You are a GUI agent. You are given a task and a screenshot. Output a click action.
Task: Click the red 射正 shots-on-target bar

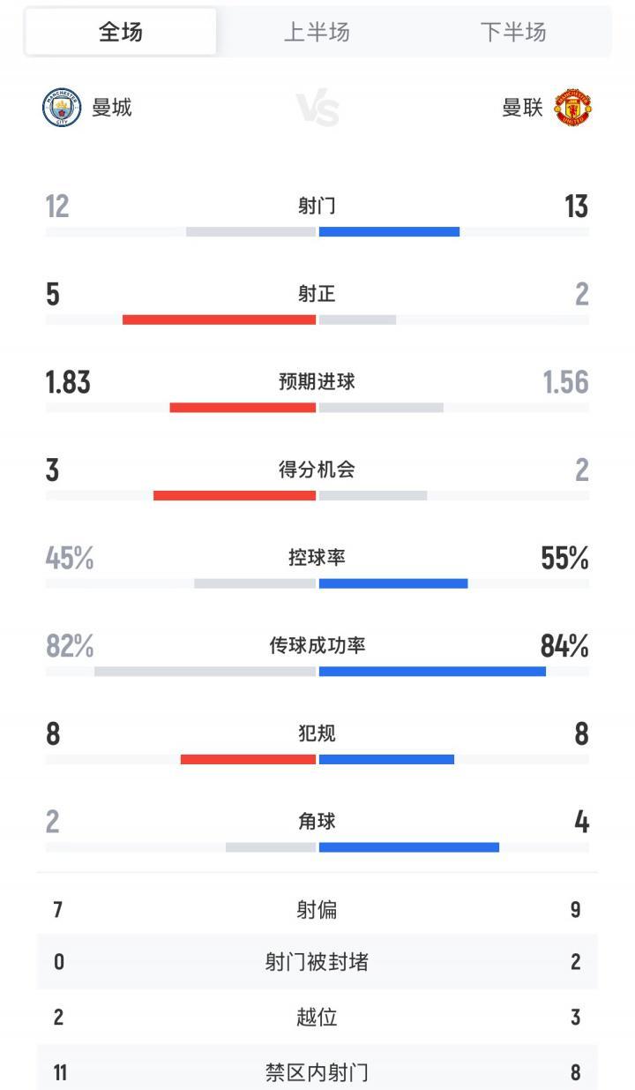coord(219,319)
